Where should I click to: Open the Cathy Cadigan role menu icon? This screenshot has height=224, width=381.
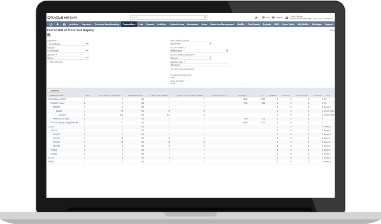point(287,17)
